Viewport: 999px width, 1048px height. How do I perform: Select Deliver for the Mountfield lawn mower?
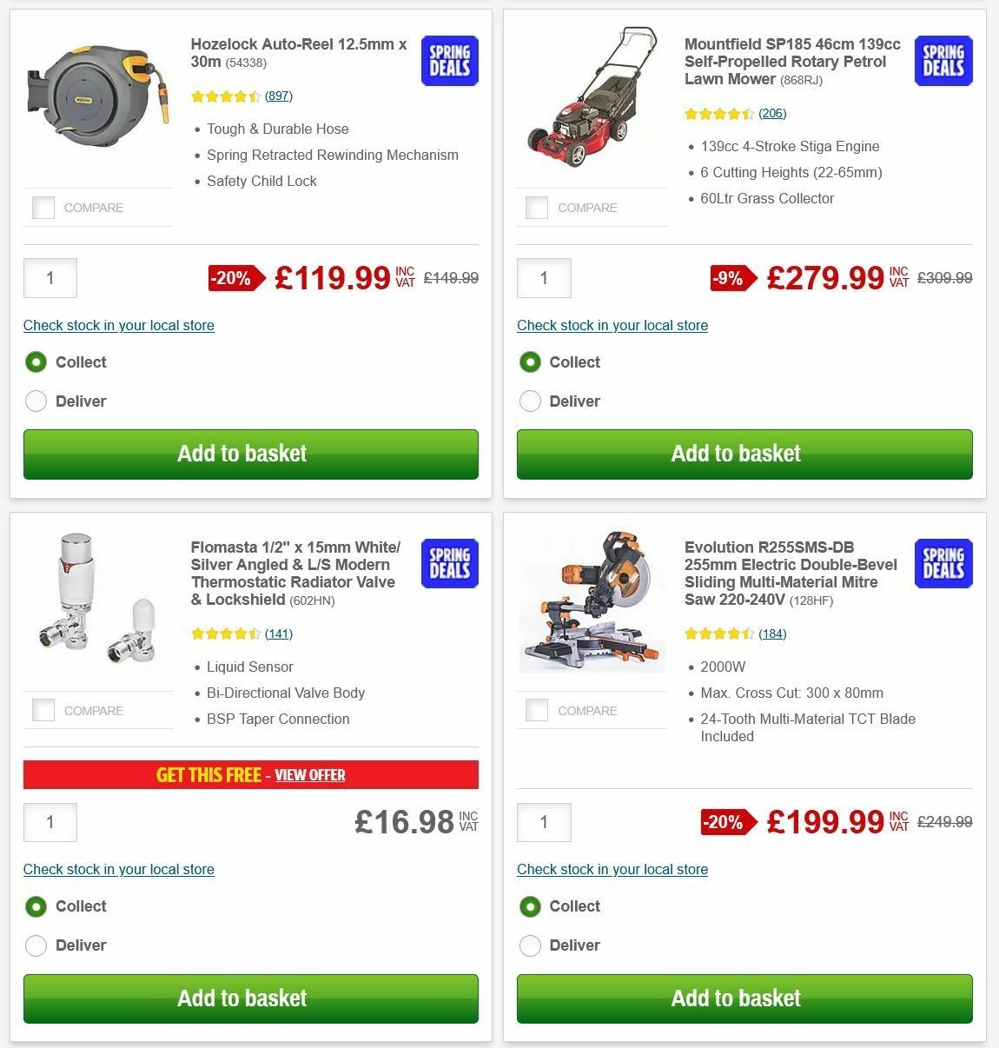pyautogui.click(x=530, y=401)
